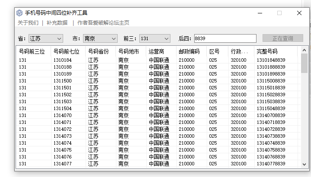Open the 补充数据 menu
The image size is (311, 177).
coord(57,23)
